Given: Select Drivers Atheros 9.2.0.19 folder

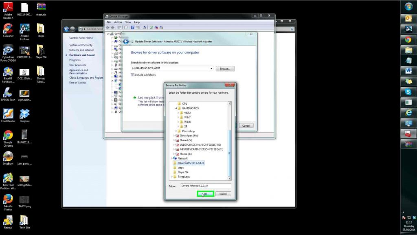Looking at the screenshot, I should pyautogui.click(x=189, y=163).
